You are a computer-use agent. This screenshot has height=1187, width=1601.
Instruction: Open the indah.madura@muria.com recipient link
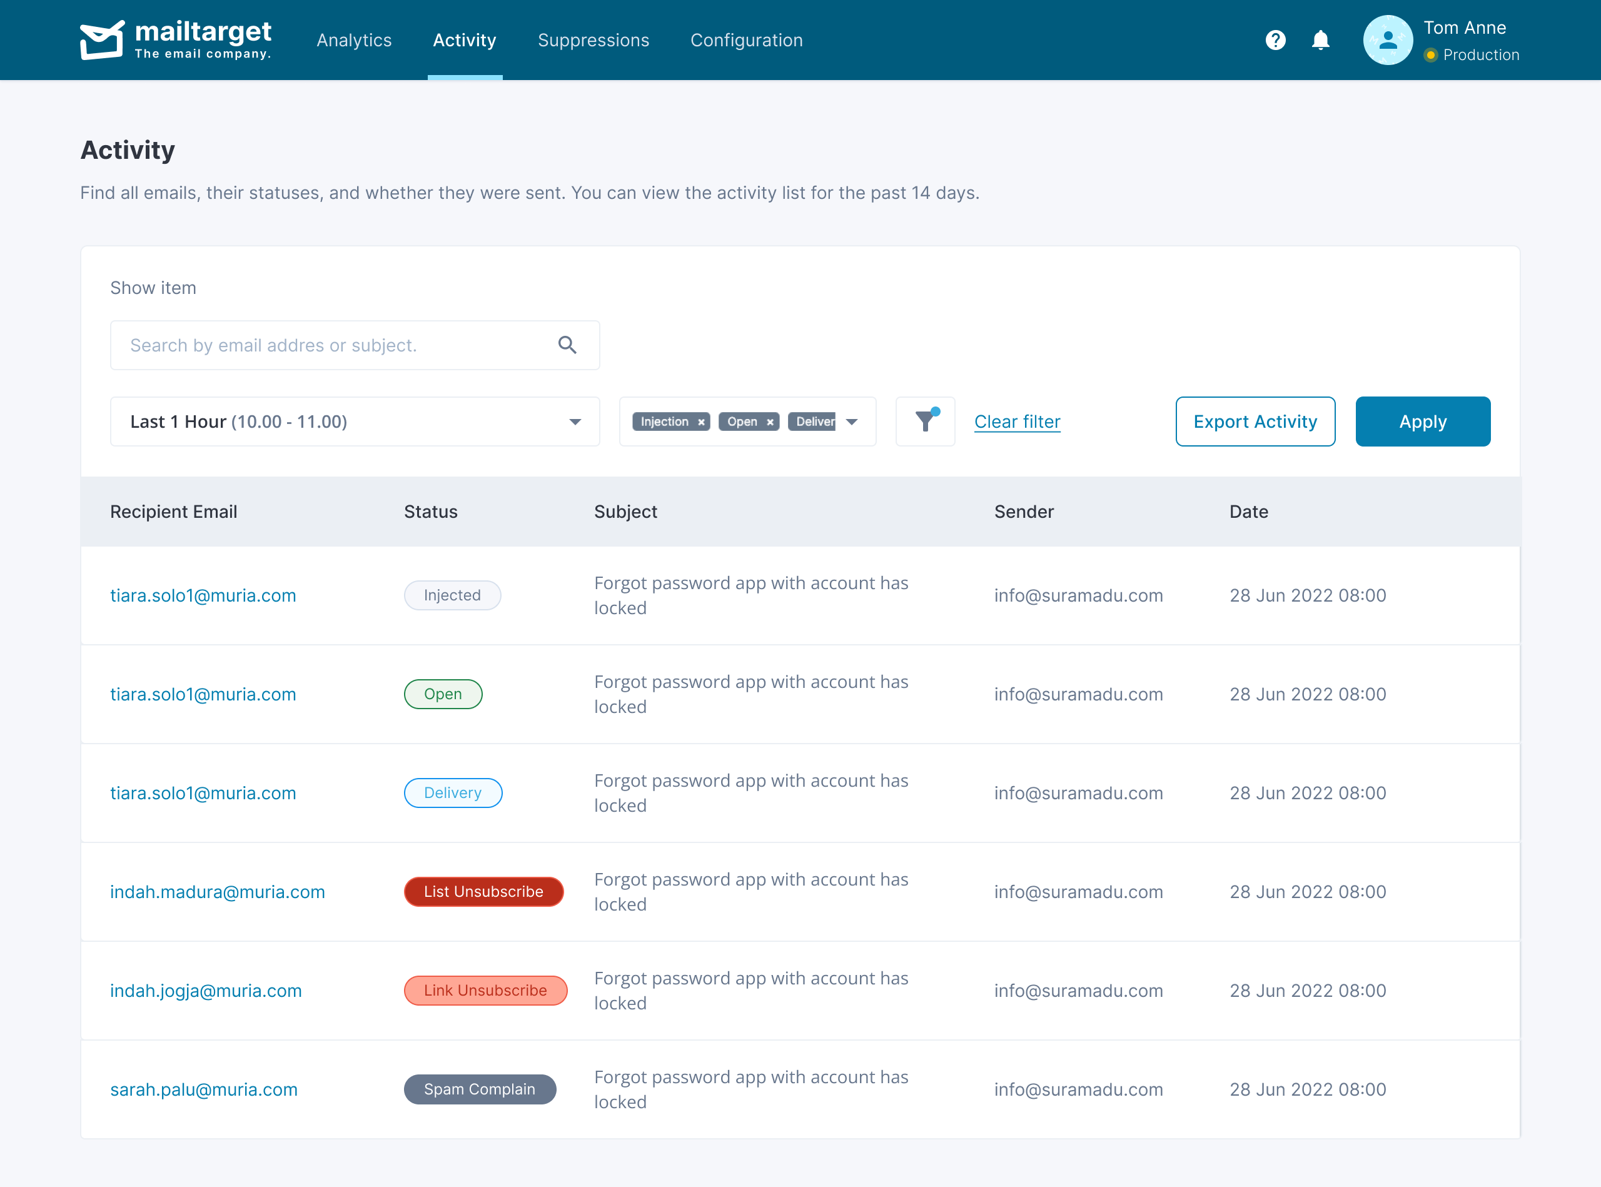point(217,892)
